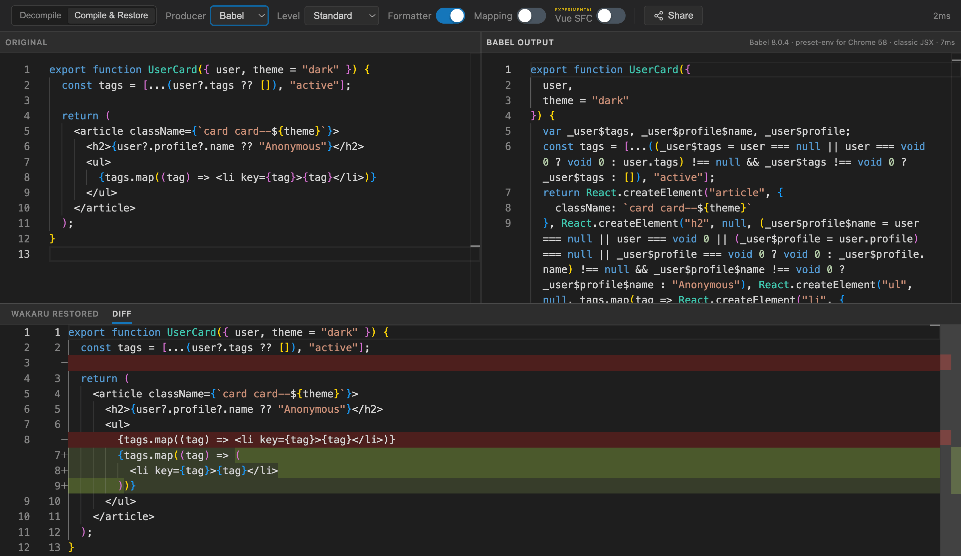Click original line 2 const tags code

206,85
